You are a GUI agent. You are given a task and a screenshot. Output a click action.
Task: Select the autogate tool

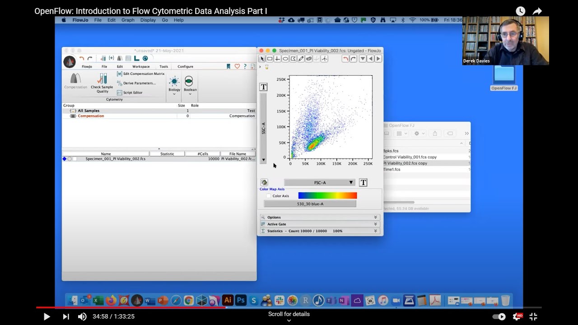coord(309,59)
